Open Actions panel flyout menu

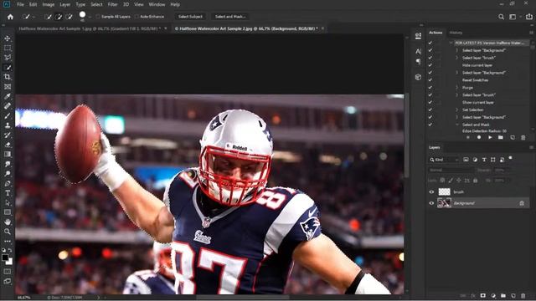tap(531, 33)
